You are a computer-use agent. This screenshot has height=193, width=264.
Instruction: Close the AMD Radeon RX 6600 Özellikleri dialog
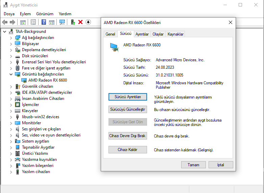point(231,22)
